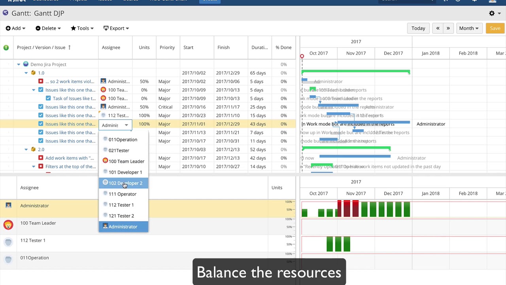506x285 pixels.
Task: Click the red today marker on the timeline
Action: [302, 56]
